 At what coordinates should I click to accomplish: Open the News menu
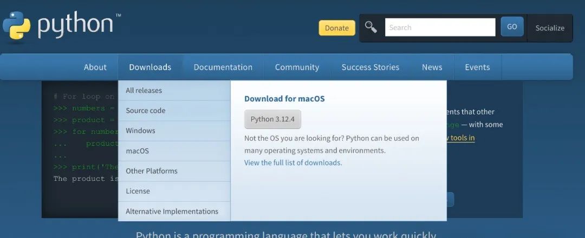432,67
